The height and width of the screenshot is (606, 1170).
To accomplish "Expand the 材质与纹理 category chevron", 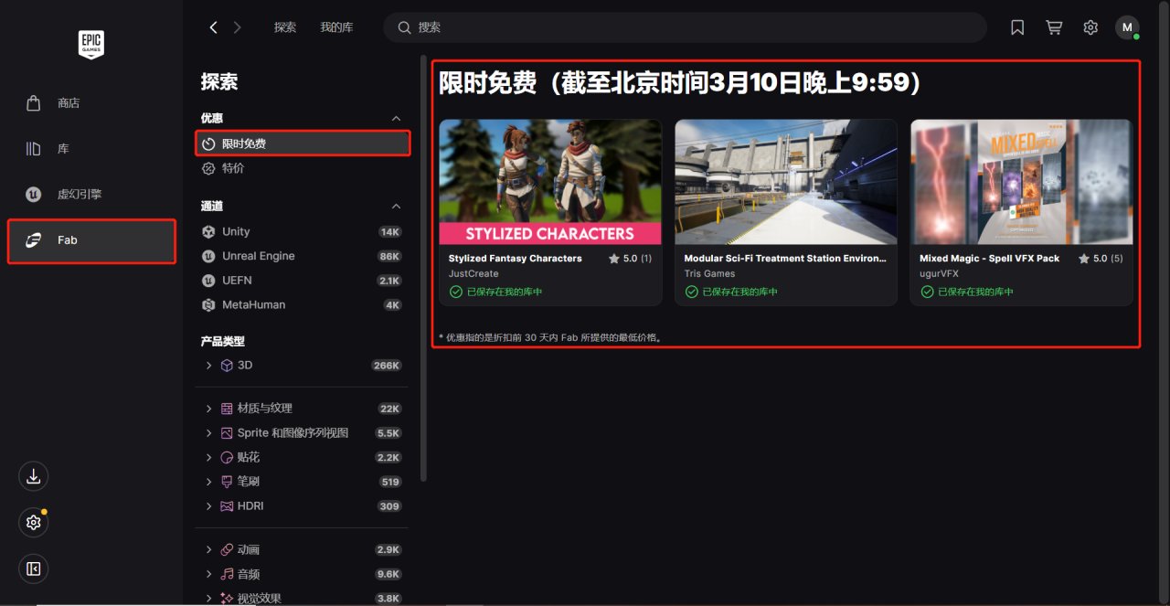I will pos(209,409).
